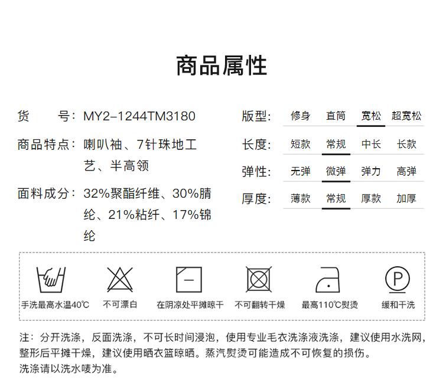Select 无弹 elasticity option

pos(300,171)
